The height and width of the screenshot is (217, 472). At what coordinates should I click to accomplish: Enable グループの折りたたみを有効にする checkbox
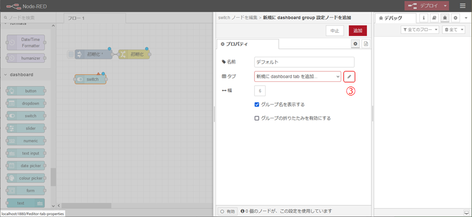coord(257,118)
